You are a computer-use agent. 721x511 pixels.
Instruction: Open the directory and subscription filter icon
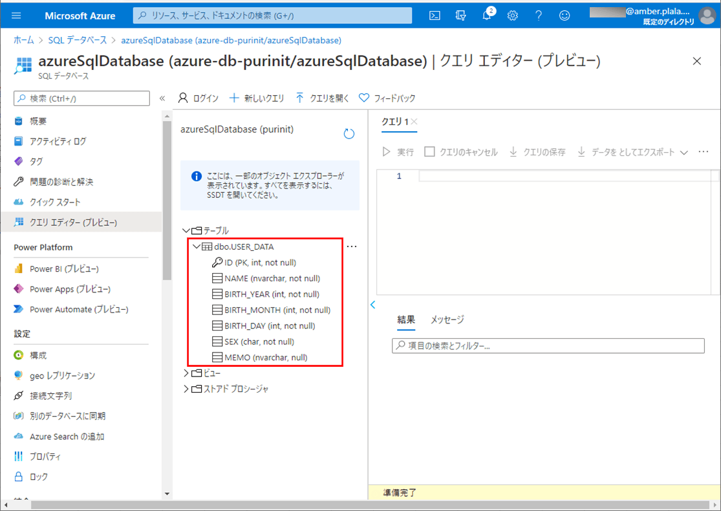(x=460, y=16)
